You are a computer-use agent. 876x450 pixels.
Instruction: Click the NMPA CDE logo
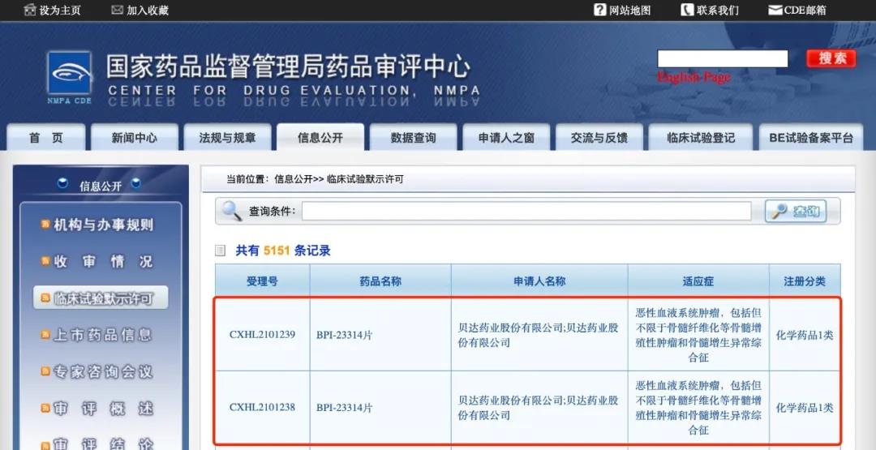pyautogui.click(x=69, y=76)
